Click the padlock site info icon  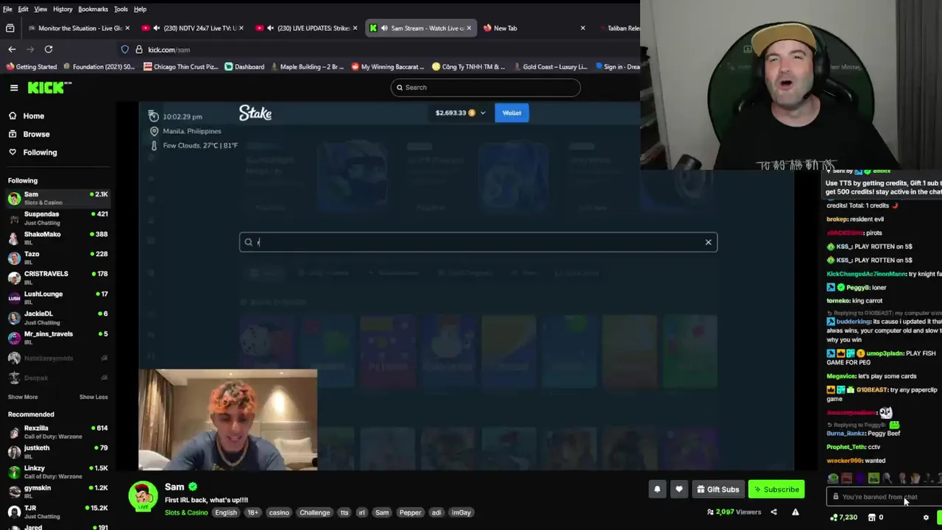[138, 49]
